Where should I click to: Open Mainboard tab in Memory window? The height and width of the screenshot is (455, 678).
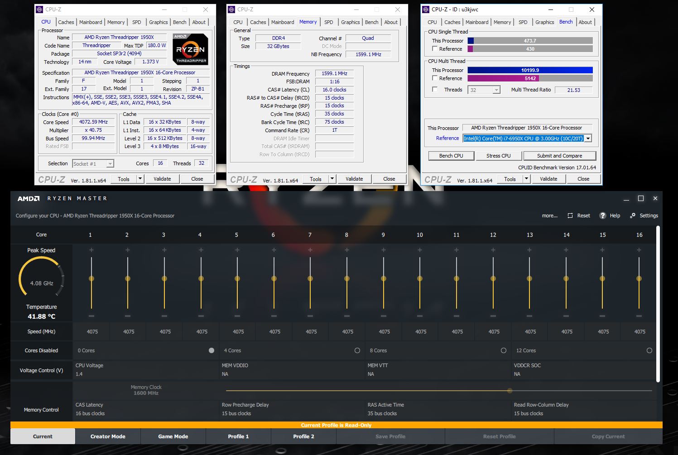(283, 22)
